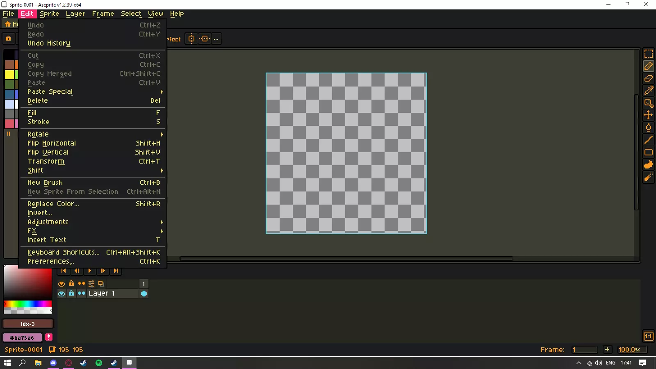
Task: Select the Rectangle shape tool
Action: 648,152
